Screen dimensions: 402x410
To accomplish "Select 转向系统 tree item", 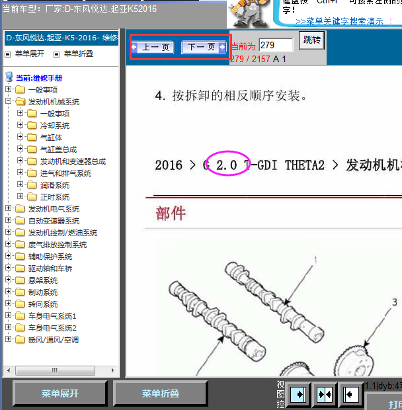I will pyautogui.click(x=43, y=304).
